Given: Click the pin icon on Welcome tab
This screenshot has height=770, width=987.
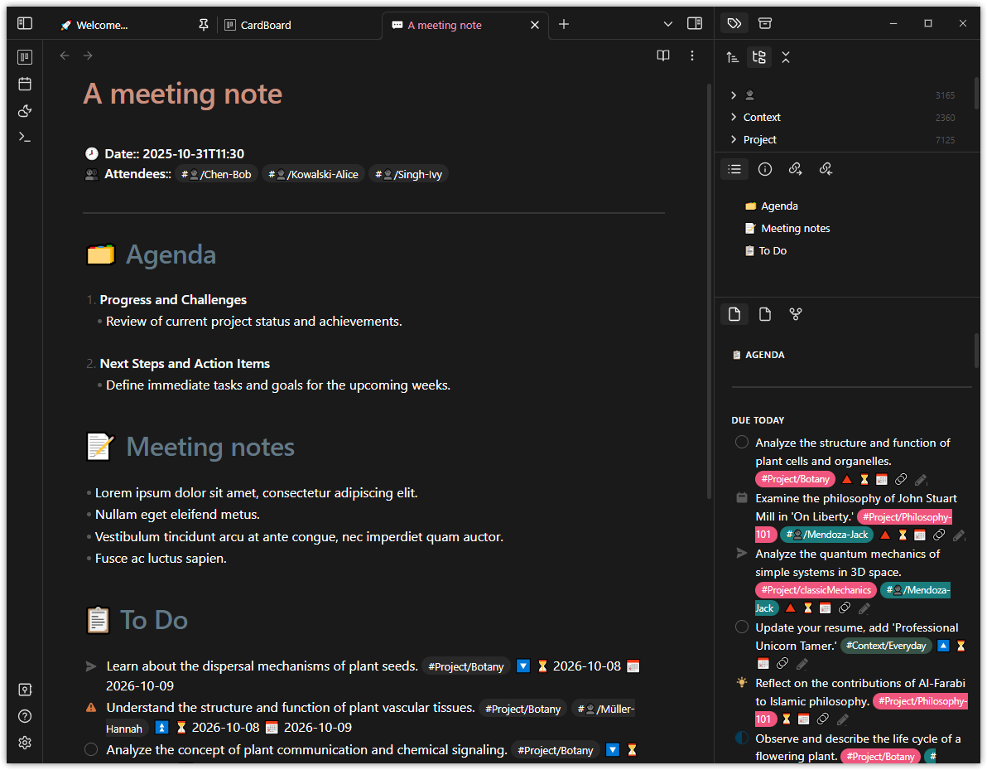Looking at the screenshot, I should [204, 25].
